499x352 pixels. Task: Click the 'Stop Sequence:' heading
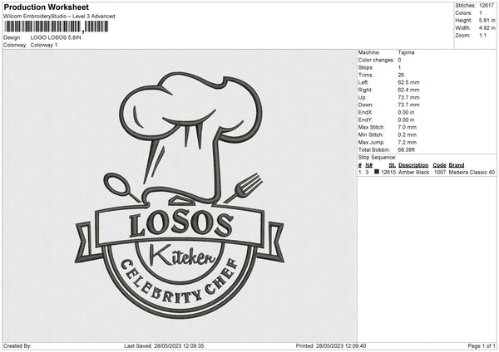pos(377,158)
